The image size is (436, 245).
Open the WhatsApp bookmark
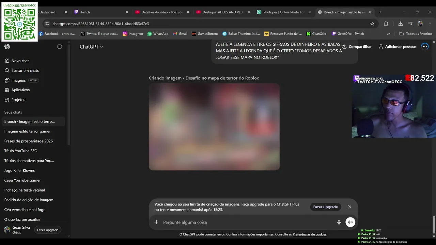(158, 34)
